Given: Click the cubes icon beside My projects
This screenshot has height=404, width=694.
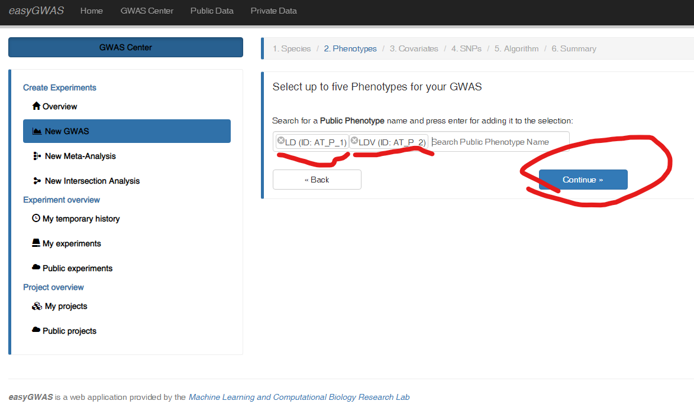Looking at the screenshot, I should click(37, 306).
